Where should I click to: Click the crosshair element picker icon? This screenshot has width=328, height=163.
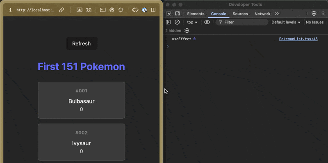tap(121, 10)
